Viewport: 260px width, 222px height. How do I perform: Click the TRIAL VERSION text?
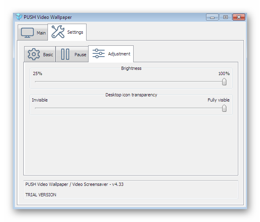pyautogui.click(x=41, y=195)
